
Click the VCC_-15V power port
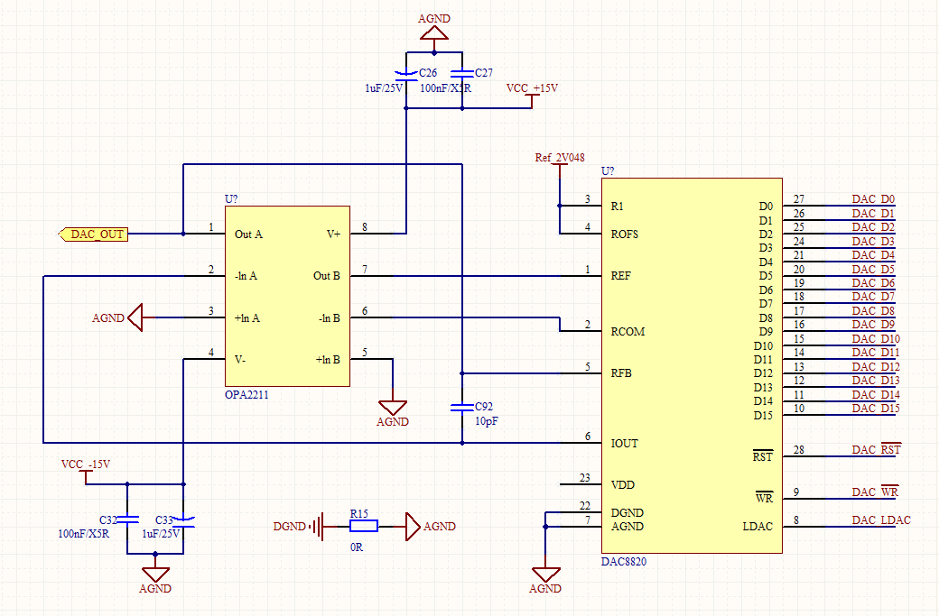coord(86,470)
